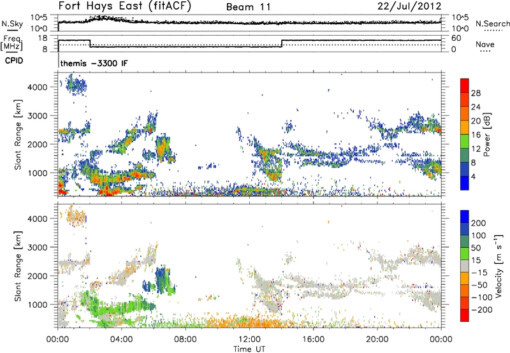Click the date '22/Jul/2012'
The width and height of the screenshot is (510, 353).
click(x=409, y=6)
